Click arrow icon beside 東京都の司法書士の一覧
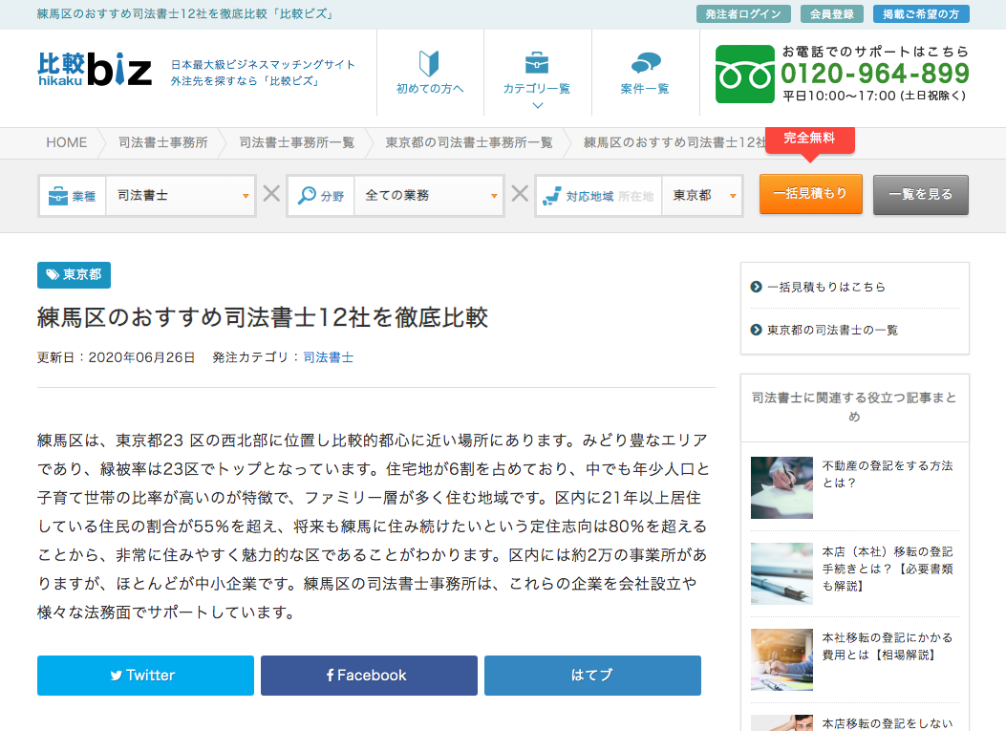The width and height of the screenshot is (1006, 731). click(x=756, y=330)
